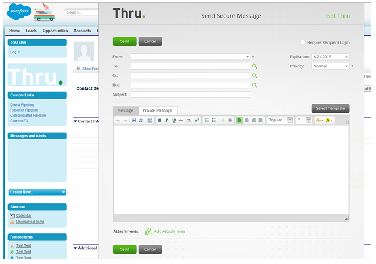
Task: Open the highlight color picker
Action: [x=329, y=121]
